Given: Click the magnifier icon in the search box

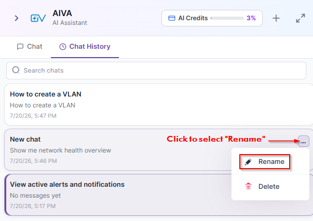Looking at the screenshot, I should [x=16, y=70].
